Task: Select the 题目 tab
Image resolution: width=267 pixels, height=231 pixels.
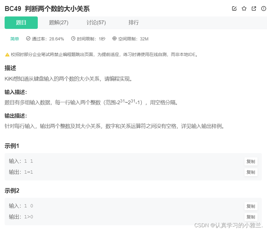Action: (21, 23)
